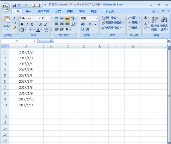The image size is (171, 144).
Task: Create a new blank workbook from the quick access toolbar
Action: [38, 5]
